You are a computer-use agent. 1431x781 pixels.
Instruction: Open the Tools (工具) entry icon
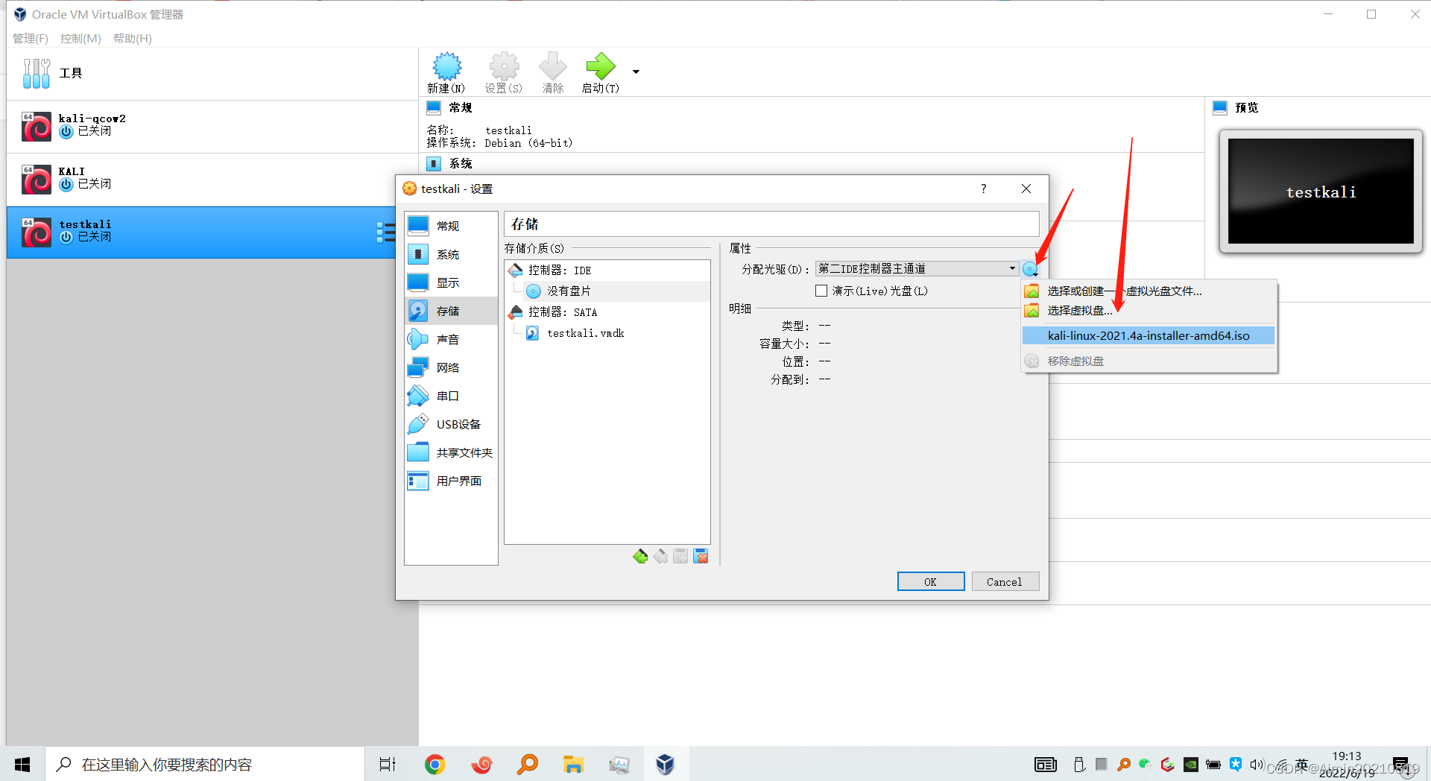click(x=36, y=73)
